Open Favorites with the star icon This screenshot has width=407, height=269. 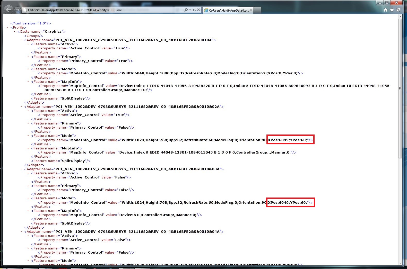[392, 10]
